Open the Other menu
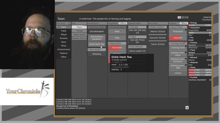This screenshot has width=220, height=123. click(64, 57)
